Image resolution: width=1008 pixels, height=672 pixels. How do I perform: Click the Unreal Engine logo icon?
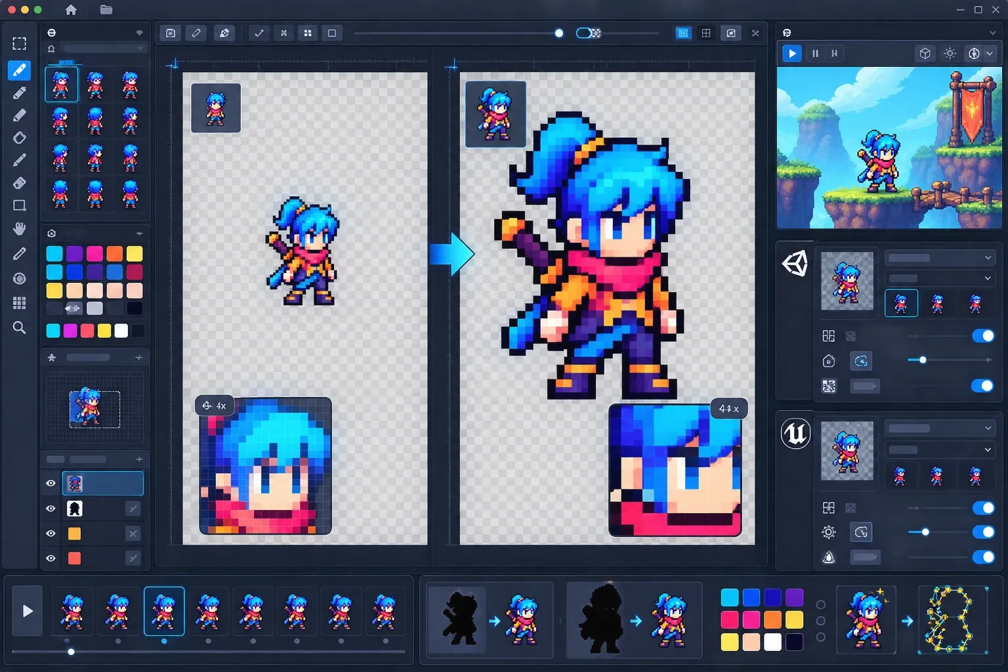tap(795, 434)
